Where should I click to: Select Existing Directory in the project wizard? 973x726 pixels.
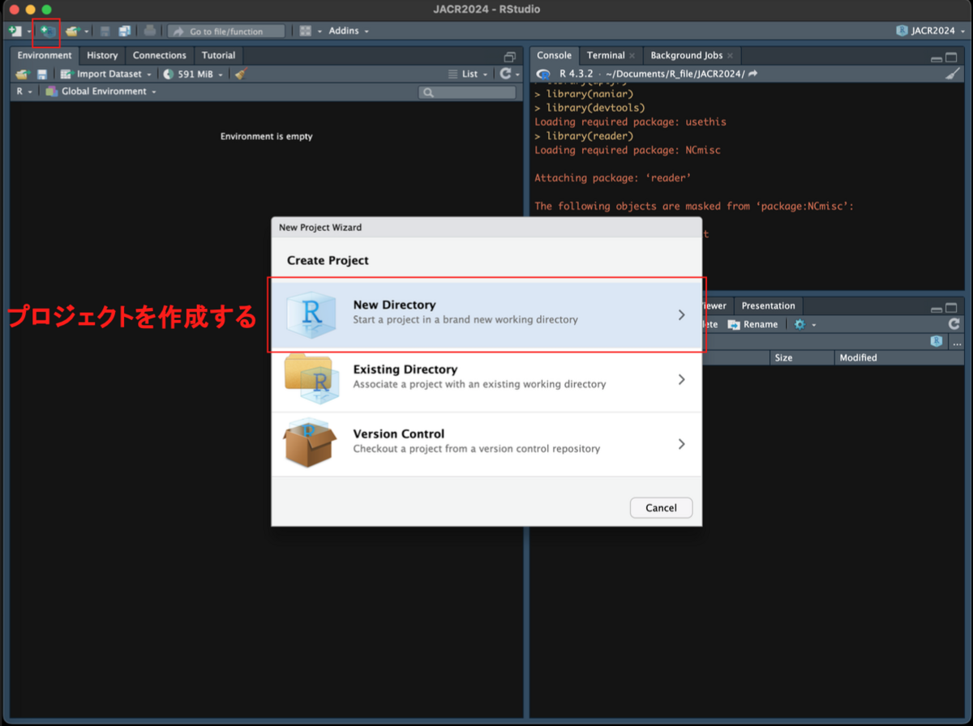[486, 379]
